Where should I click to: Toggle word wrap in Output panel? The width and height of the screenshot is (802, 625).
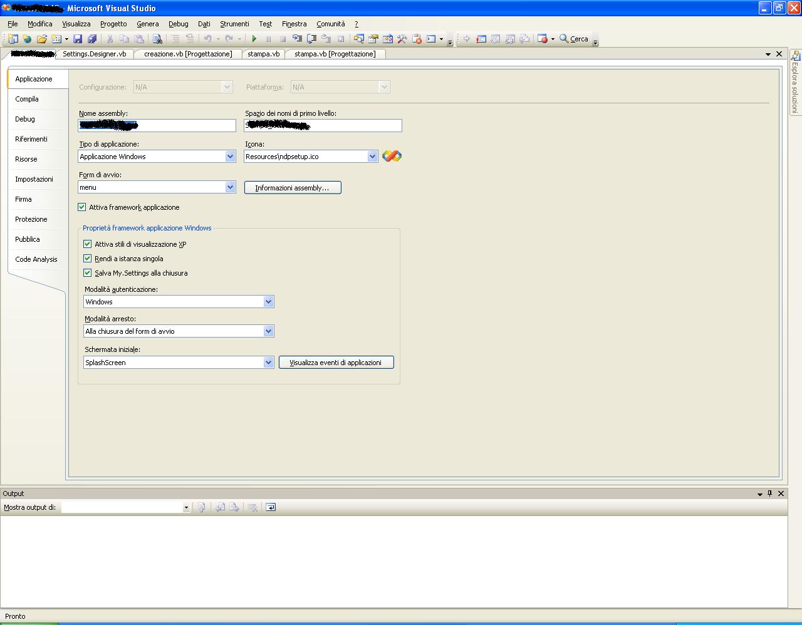[271, 507]
